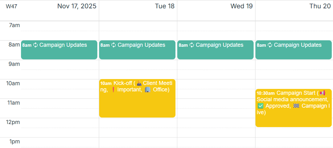Select the empty Wednesday 10am time slot
The image size is (333, 148).
[216, 84]
